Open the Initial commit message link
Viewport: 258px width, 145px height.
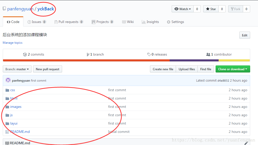coord(119,132)
